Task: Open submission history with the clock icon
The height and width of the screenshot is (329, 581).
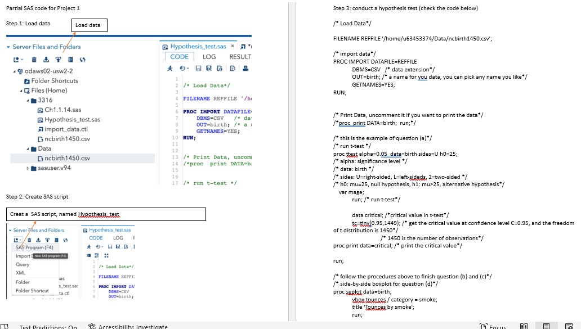Action: pos(182,68)
